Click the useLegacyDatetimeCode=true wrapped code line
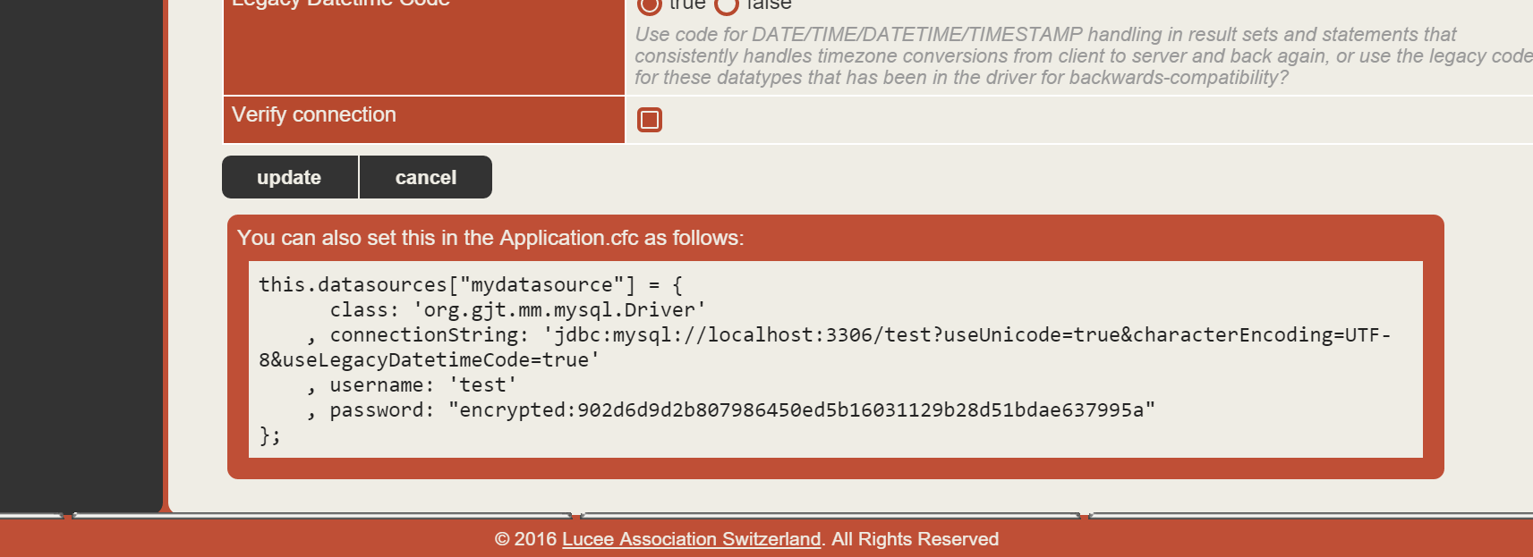This screenshot has width=1533, height=557. point(430,360)
